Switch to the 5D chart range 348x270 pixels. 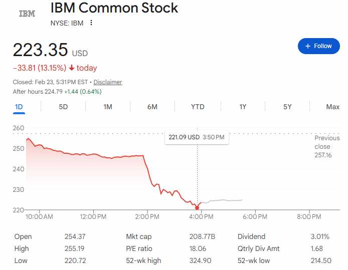pyautogui.click(x=63, y=107)
